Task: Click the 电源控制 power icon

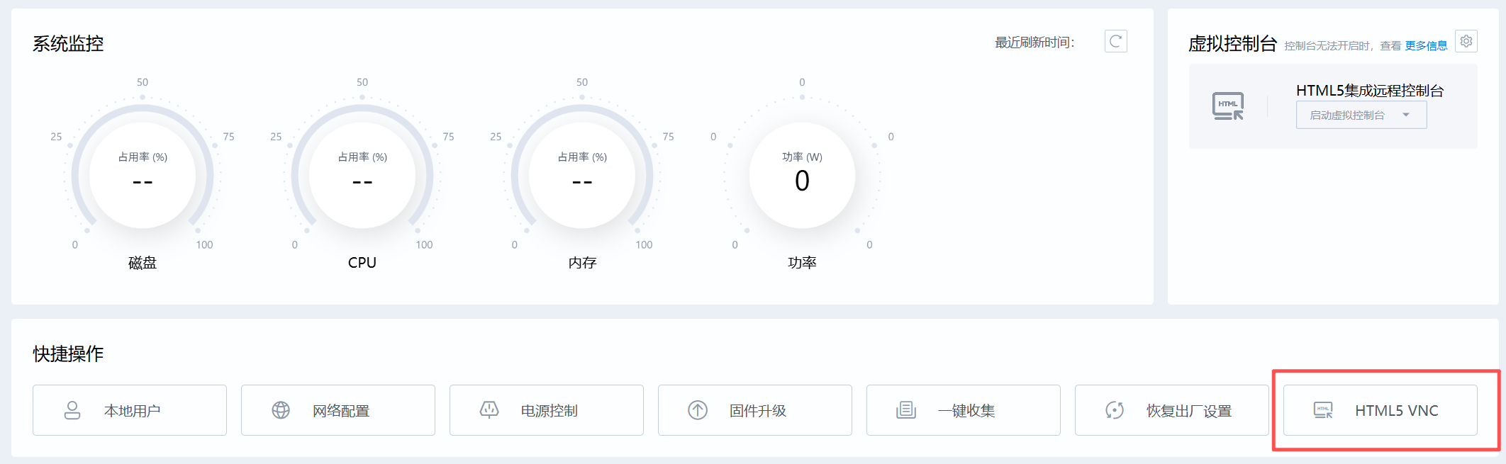Action: pos(489,409)
